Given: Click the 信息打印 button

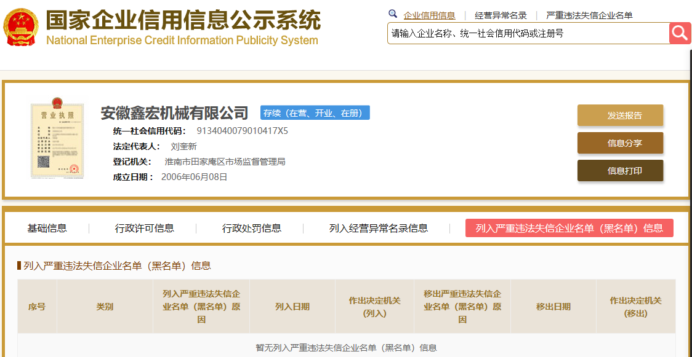Looking at the screenshot, I should pos(620,170).
